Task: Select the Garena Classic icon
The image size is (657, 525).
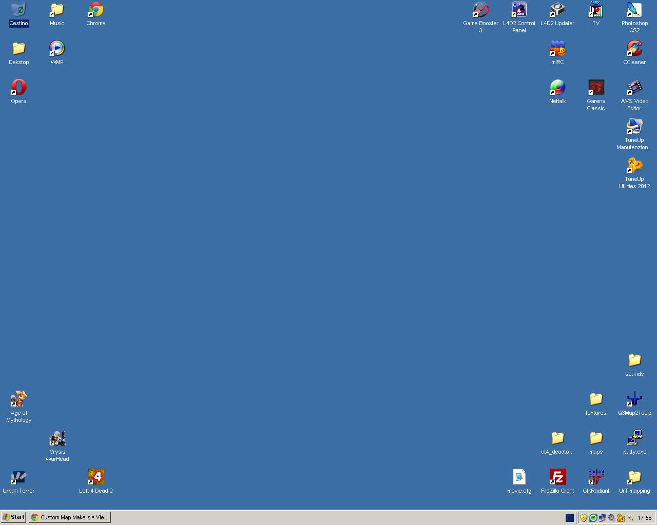Action: pos(596,88)
